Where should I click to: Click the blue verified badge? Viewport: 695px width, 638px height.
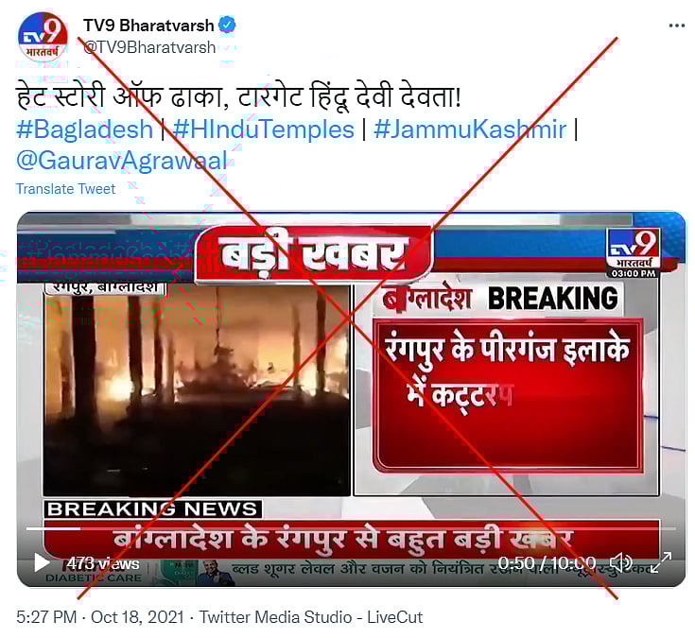coord(227,25)
